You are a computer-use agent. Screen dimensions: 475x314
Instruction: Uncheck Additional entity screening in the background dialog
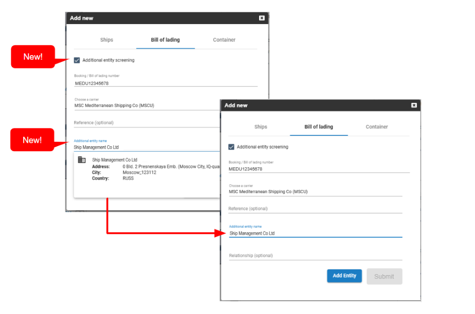[x=77, y=60]
